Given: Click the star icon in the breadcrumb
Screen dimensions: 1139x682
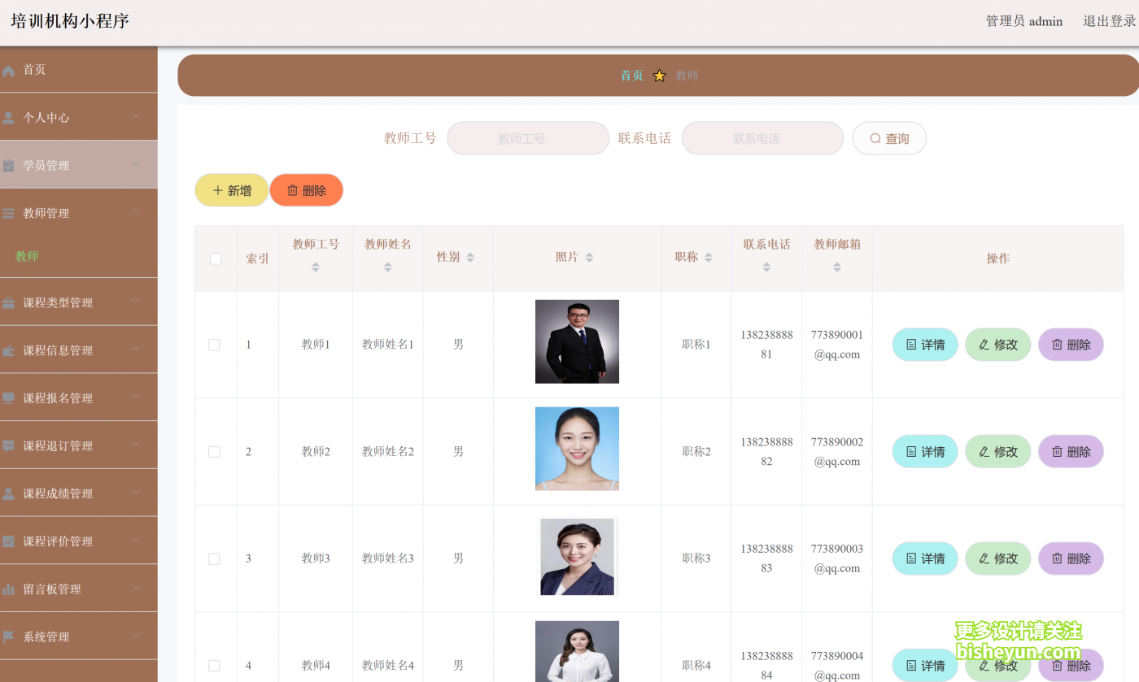Looking at the screenshot, I should tap(659, 76).
